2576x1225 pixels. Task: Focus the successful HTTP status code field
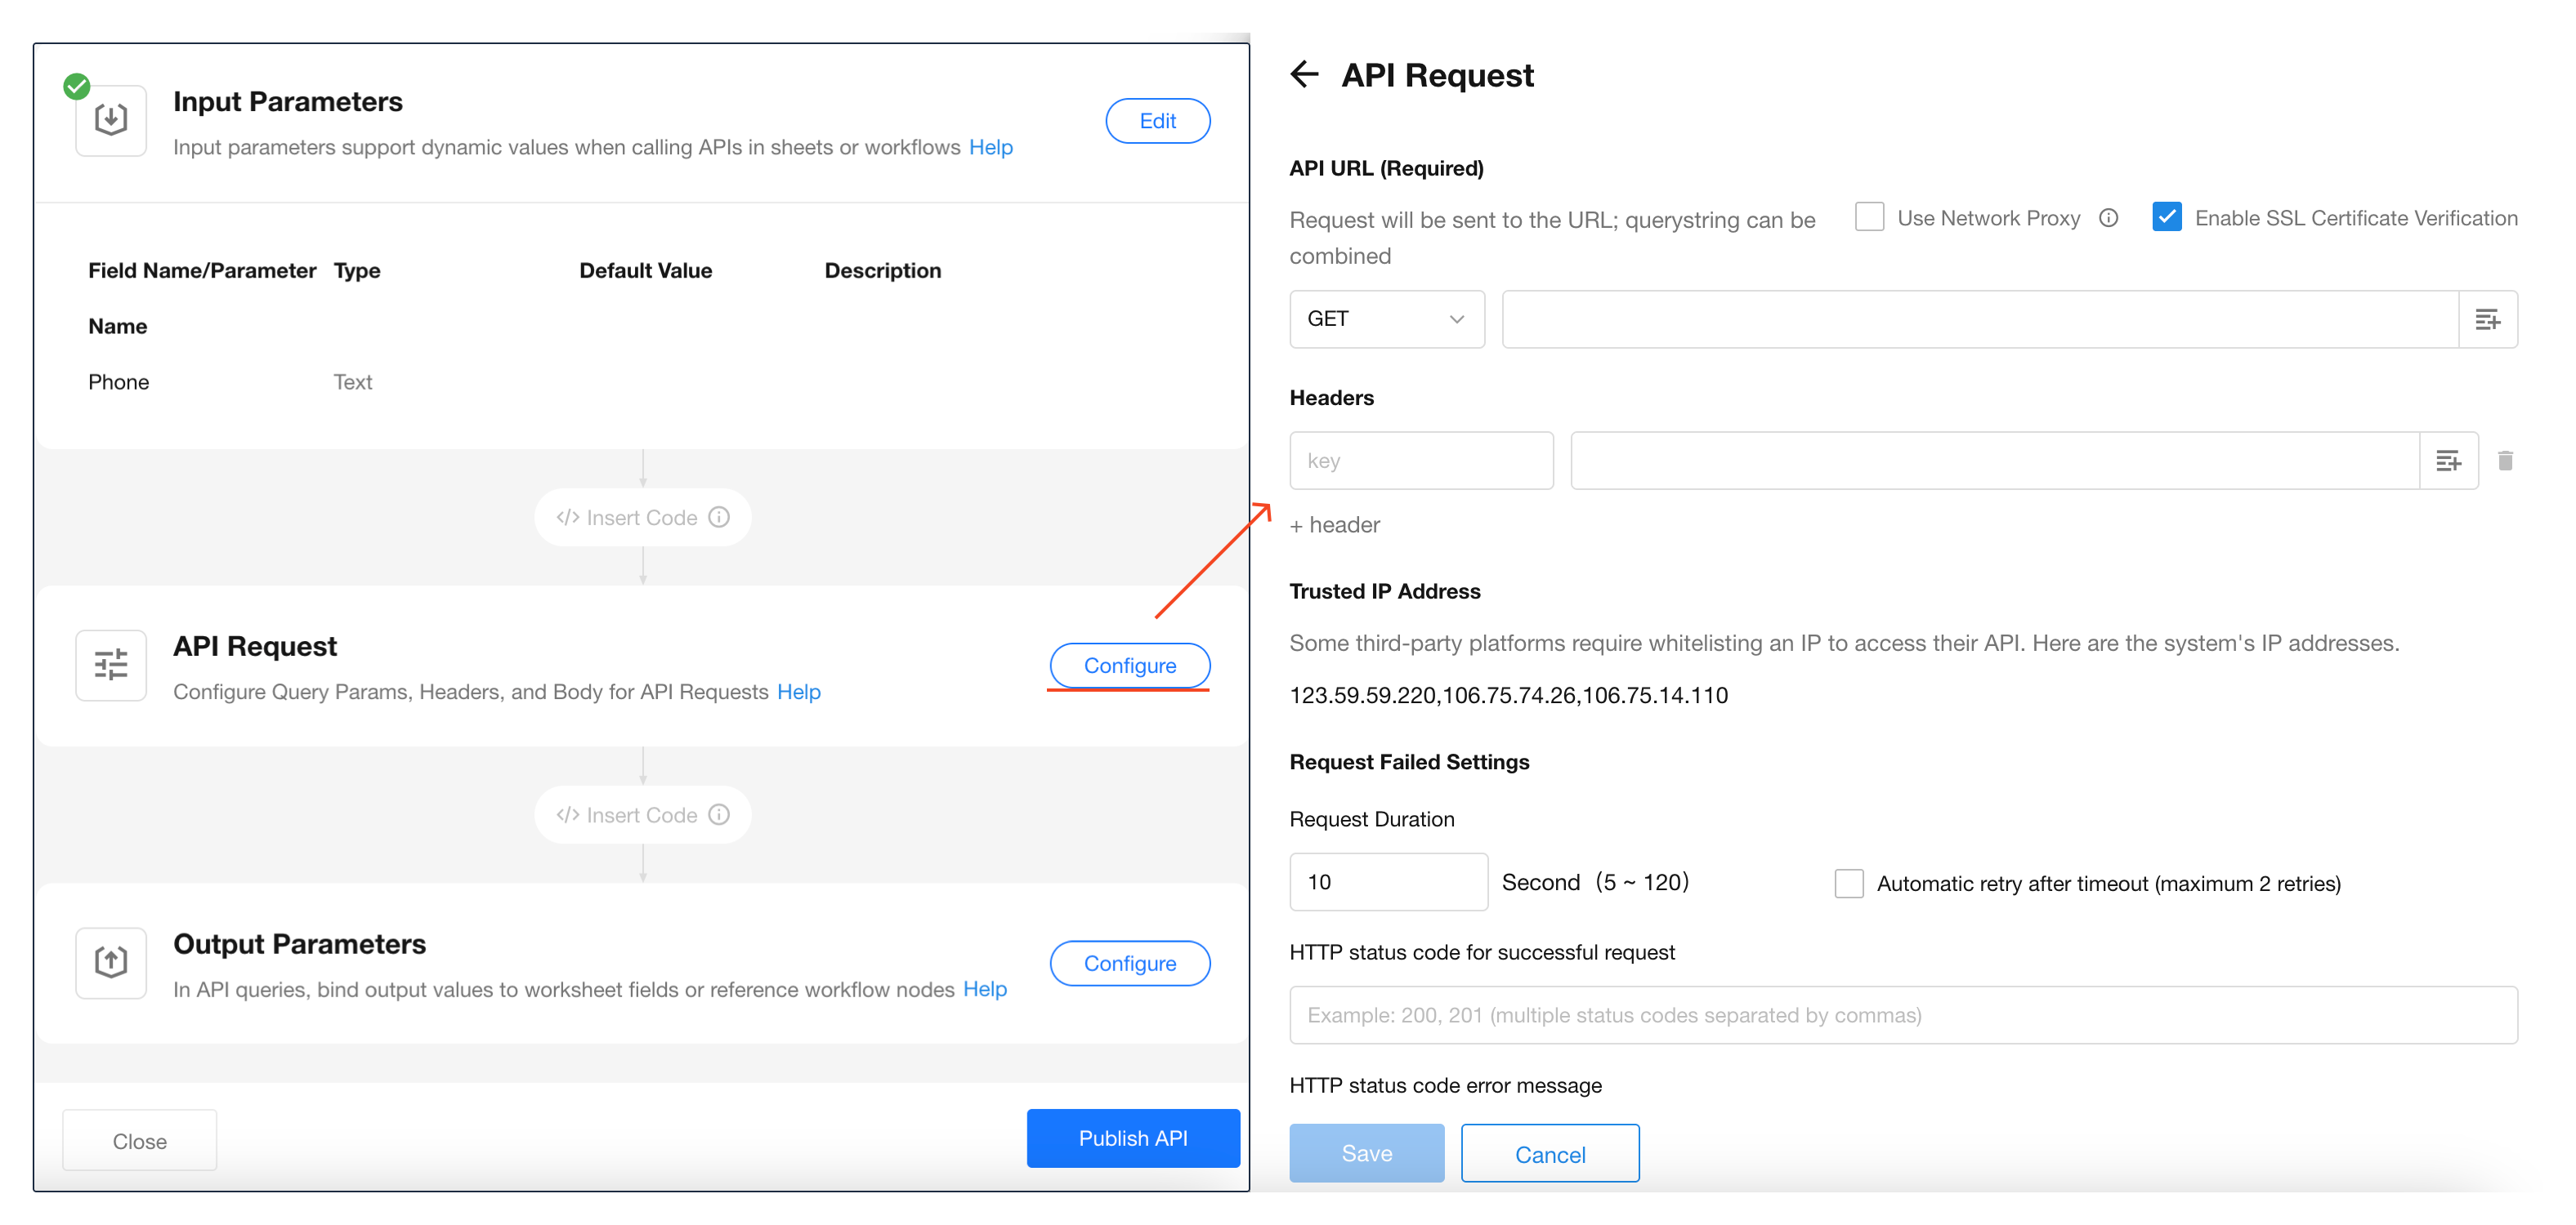coord(1902,1015)
